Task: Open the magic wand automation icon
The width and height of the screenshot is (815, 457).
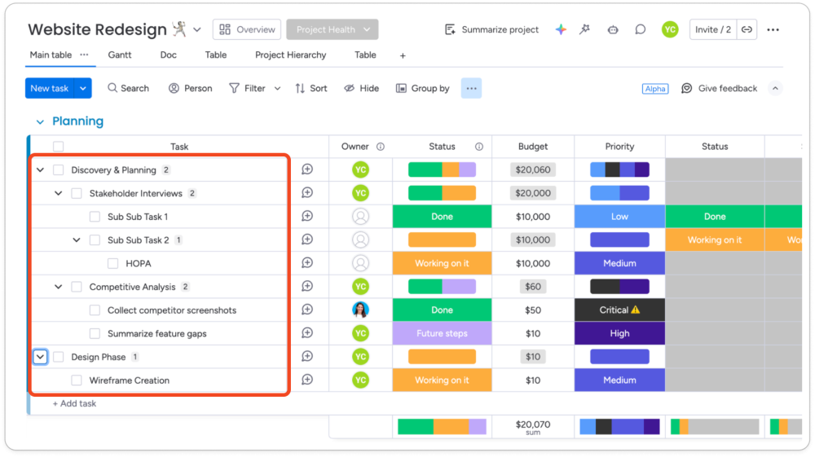Action: tap(584, 29)
